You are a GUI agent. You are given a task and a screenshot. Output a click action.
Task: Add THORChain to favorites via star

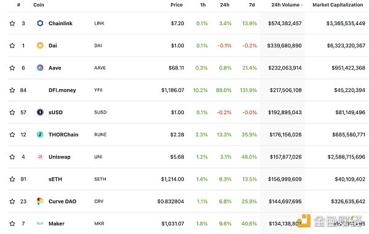(x=12, y=135)
